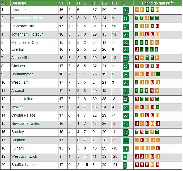Open the Tottenham Hotspur team link
183x171 pixels.
(x=27, y=34)
